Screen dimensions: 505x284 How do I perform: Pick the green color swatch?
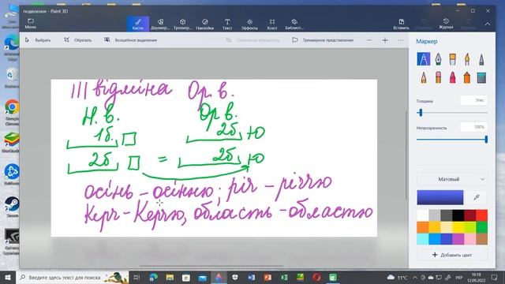(481, 227)
